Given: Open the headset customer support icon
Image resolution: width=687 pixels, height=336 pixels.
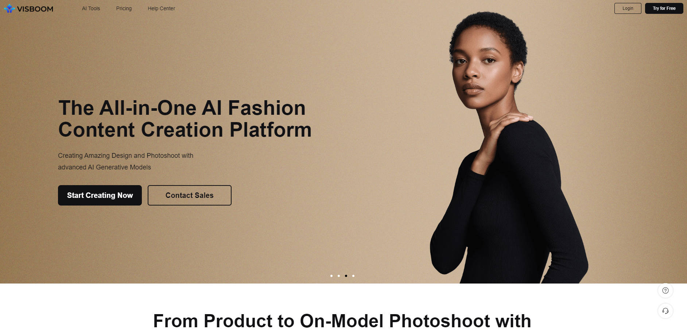Looking at the screenshot, I should [665, 311].
